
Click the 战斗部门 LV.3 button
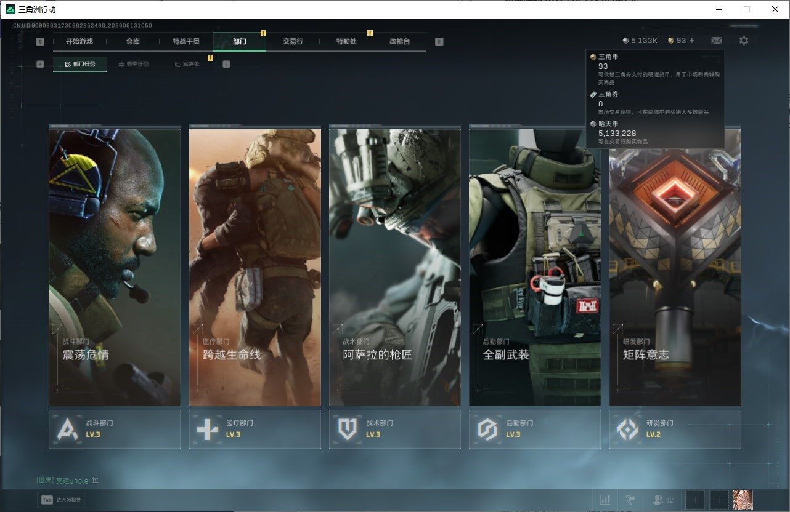pyautogui.click(x=115, y=429)
